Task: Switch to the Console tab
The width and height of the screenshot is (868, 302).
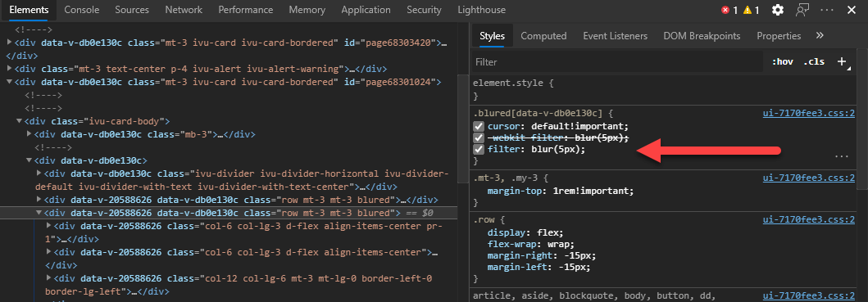Action: (x=82, y=10)
